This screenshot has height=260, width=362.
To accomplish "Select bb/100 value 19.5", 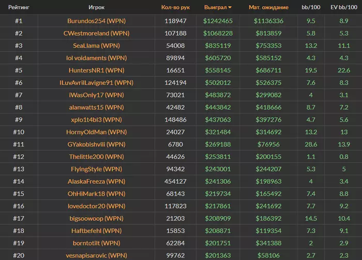I will 311,70.
